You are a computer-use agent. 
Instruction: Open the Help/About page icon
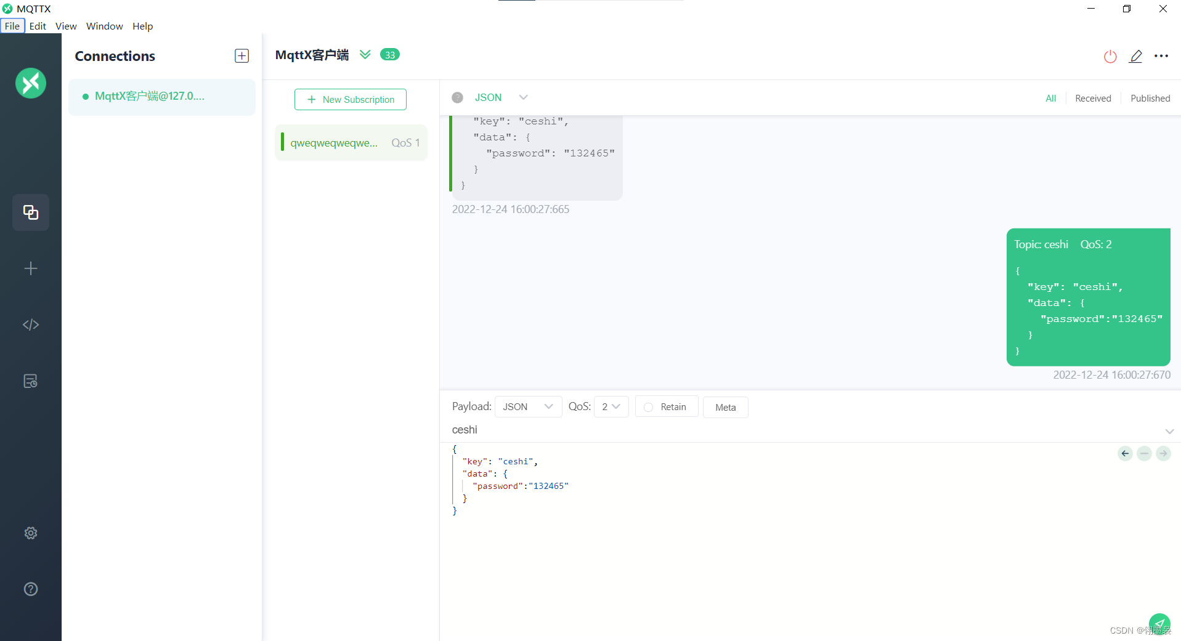click(x=31, y=589)
